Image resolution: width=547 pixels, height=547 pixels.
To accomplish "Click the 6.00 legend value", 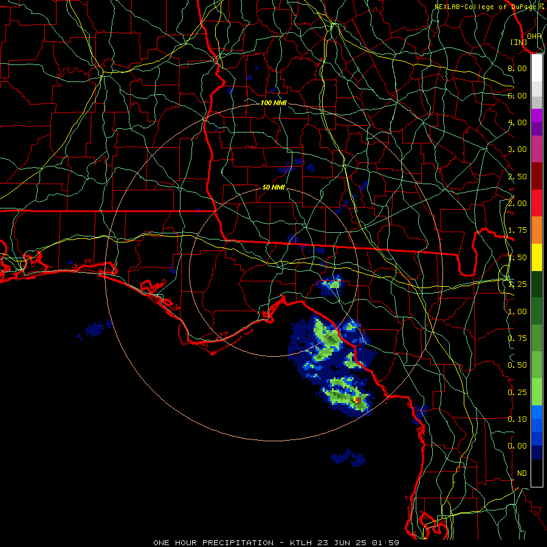I will click(517, 95).
